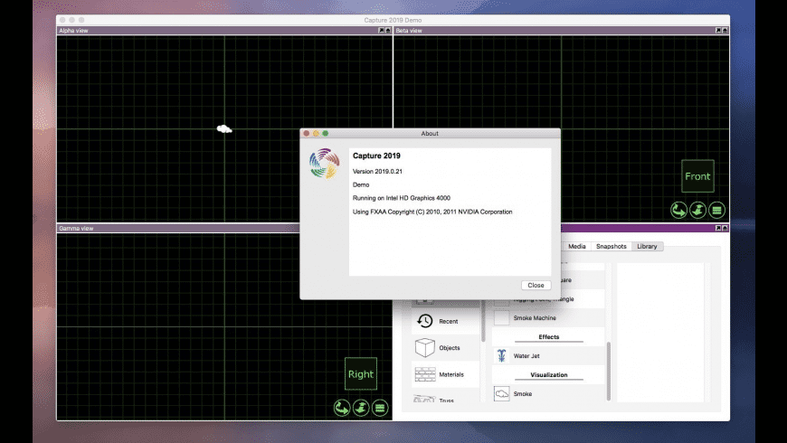Click the Beta view title bar label
Image resolution: width=787 pixels, height=443 pixels.
pos(409,31)
